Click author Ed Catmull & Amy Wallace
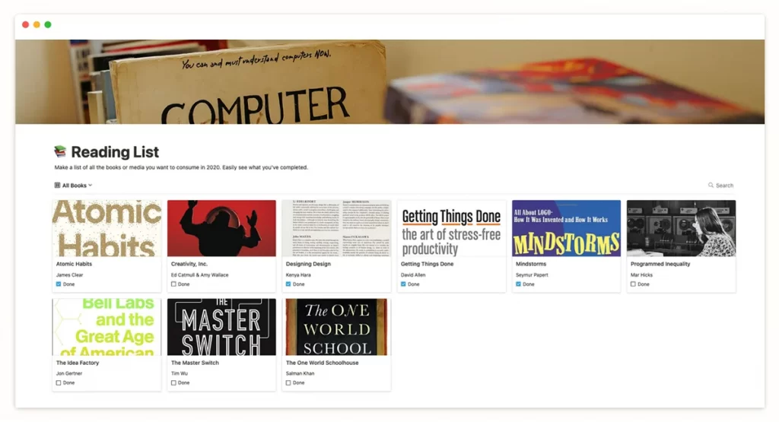The height and width of the screenshot is (422, 779). [200, 274]
